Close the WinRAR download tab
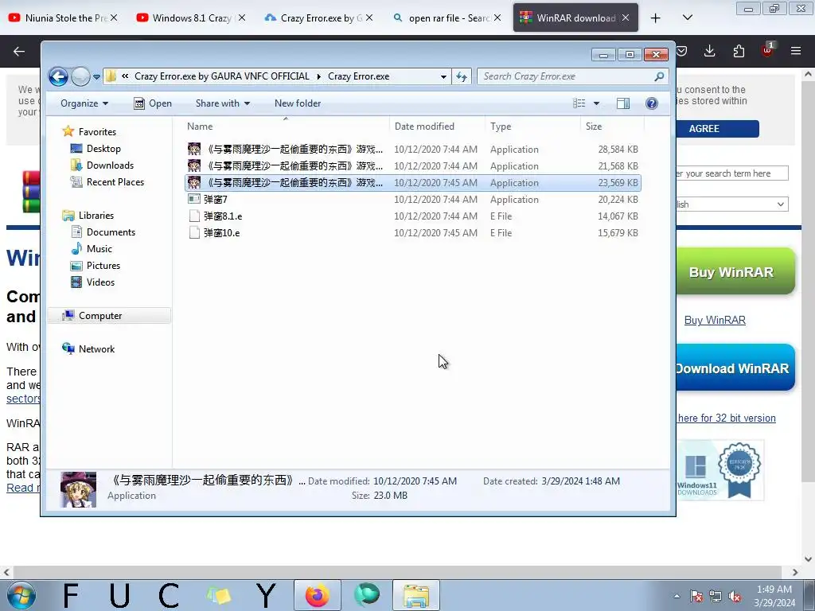 (626, 18)
